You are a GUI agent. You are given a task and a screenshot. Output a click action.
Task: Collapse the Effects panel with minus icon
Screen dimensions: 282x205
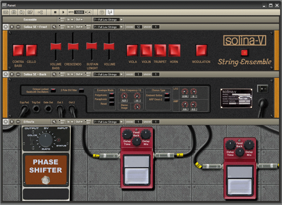click(18, 122)
